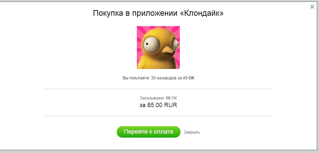This screenshot has height=153, width=319.
Task: Click the "Закрыть" link
Action: coord(192,132)
